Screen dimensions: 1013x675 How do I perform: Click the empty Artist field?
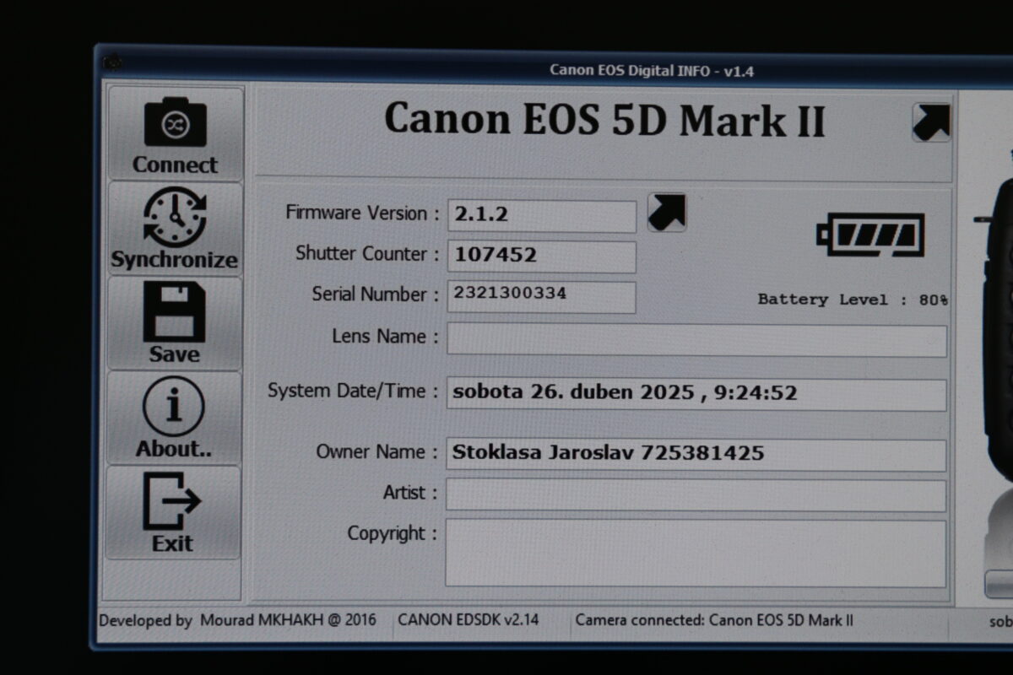696,495
